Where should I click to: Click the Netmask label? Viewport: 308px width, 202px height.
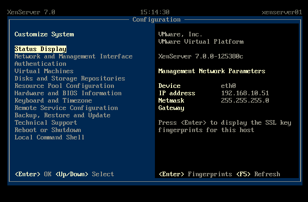tap(171, 101)
